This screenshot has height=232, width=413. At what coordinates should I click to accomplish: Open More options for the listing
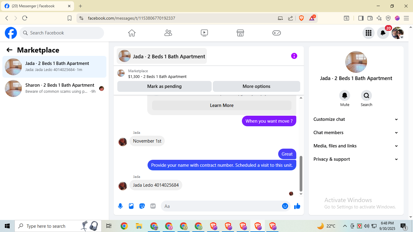256,86
